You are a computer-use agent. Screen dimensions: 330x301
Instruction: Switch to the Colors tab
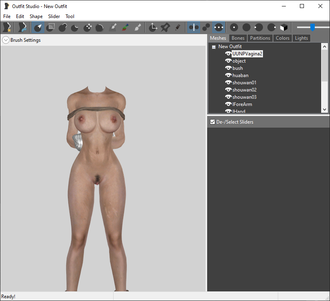283,38
